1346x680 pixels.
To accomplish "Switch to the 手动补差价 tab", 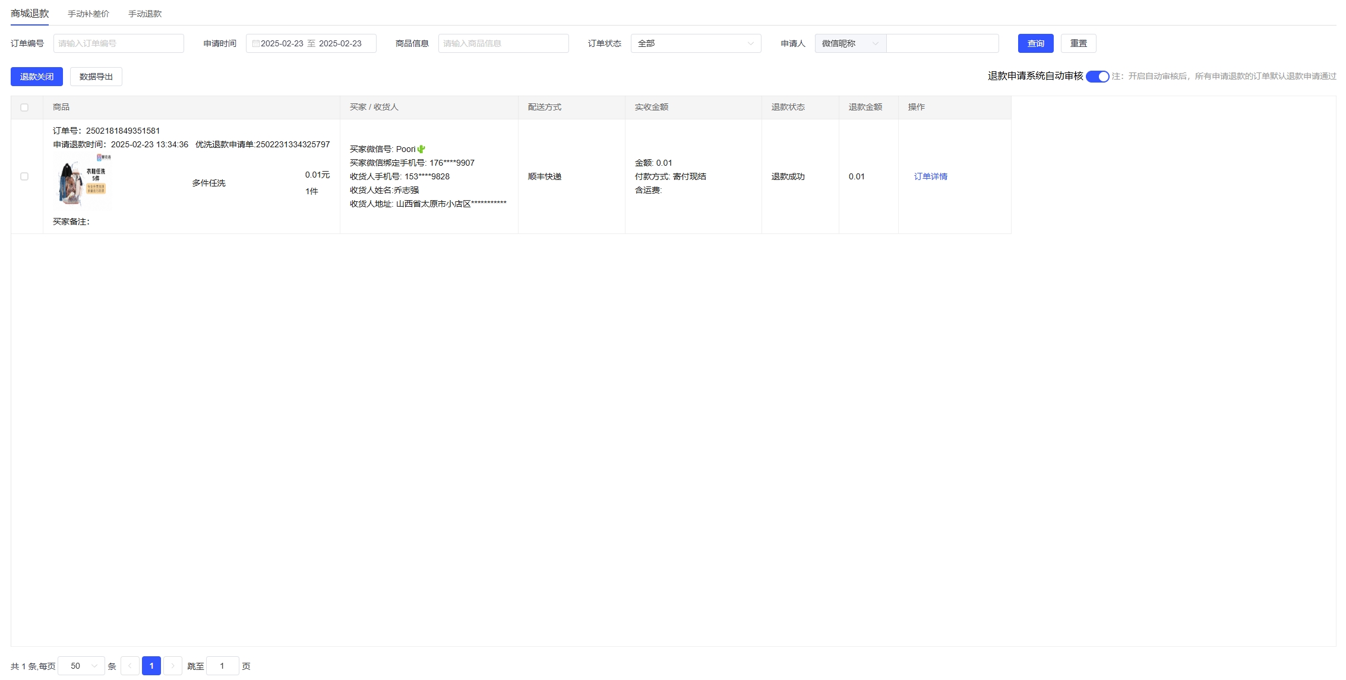I will pyautogui.click(x=89, y=14).
